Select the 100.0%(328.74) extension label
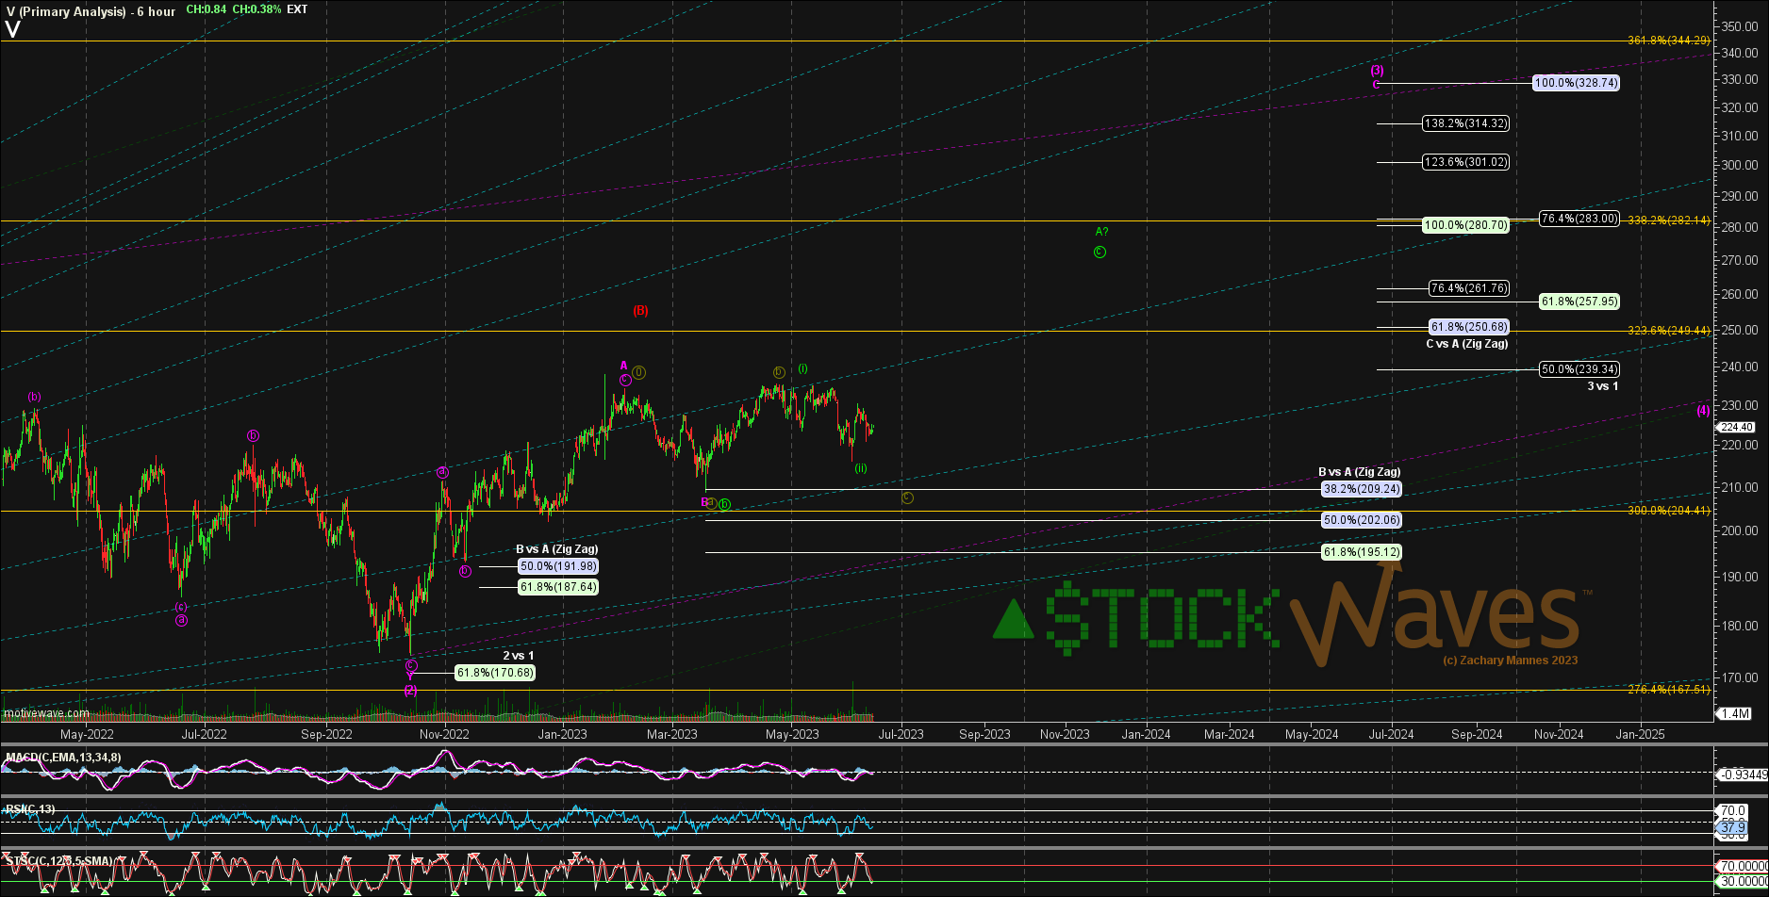The width and height of the screenshot is (1769, 897). click(x=1576, y=83)
